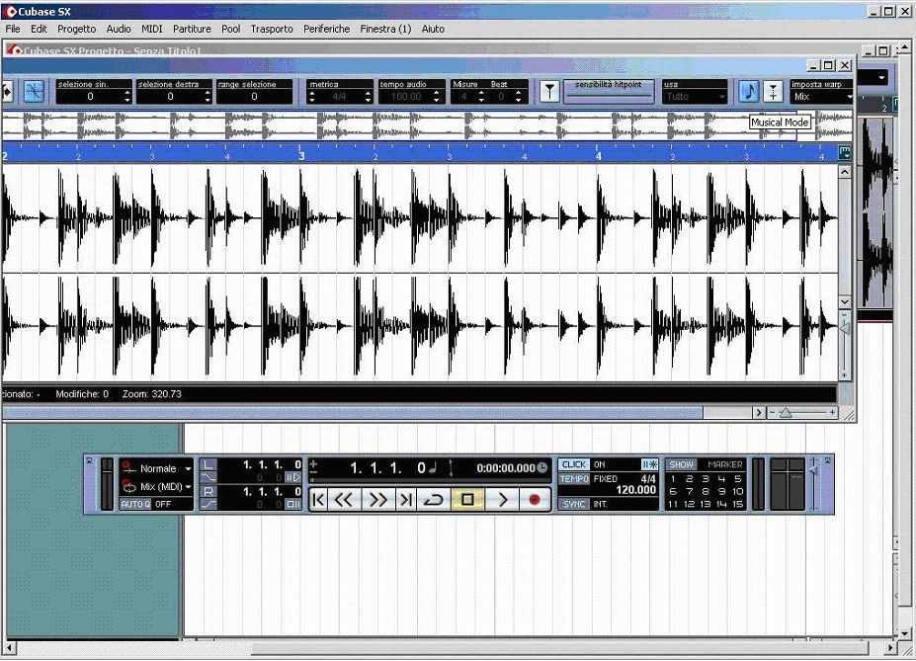Image resolution: width=916 pixels, height=661 pixels.
Task: Click the Fast Forward transport button
Action: (377, 500)
